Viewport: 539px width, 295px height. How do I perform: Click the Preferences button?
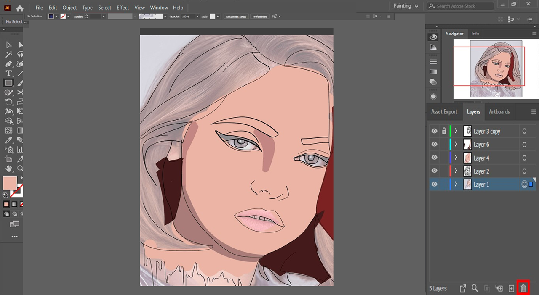(x=260, y=16)
